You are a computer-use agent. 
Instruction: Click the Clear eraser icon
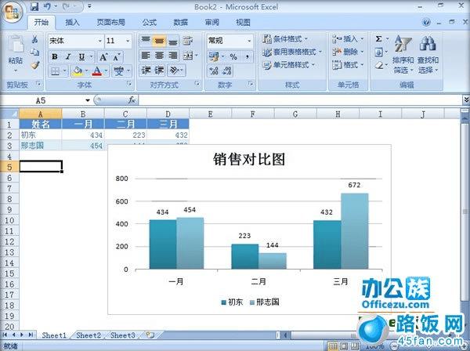pyautogui.click(x=379, y=65)
